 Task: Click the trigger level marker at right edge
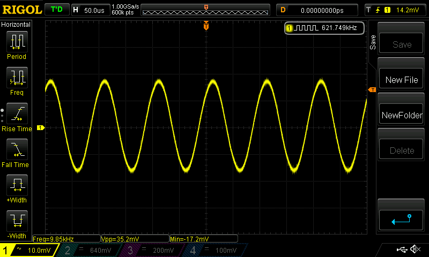click(x=372, y=90)
